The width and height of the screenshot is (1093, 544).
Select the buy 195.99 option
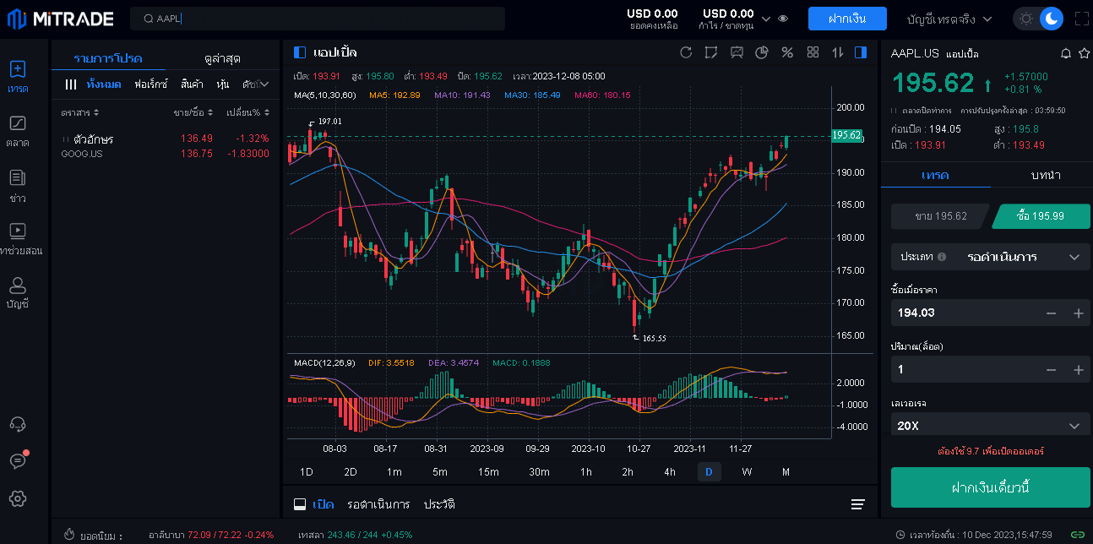(x=1041, y=216)
